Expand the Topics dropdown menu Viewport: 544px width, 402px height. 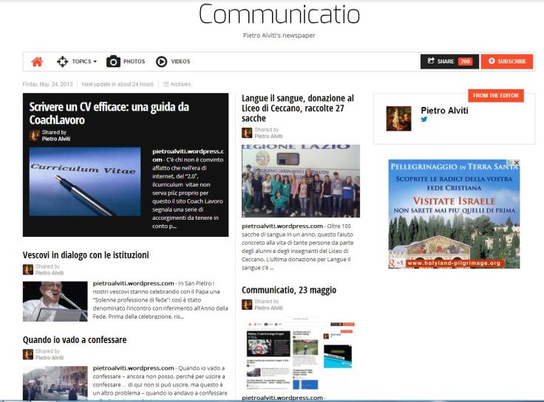pyautogui.click(x=78, y=62)
